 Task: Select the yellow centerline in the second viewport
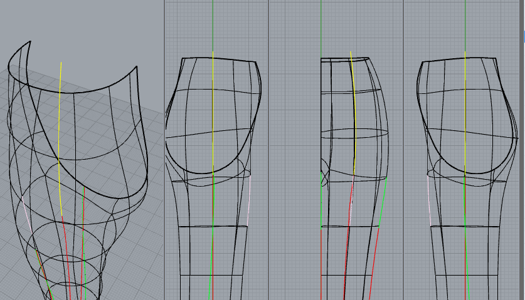coord(213,113)
